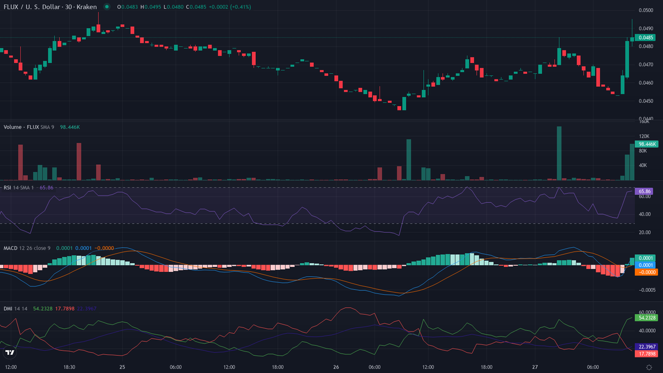
Task: Click the 80K volume axis label
Action: (642, 150)
